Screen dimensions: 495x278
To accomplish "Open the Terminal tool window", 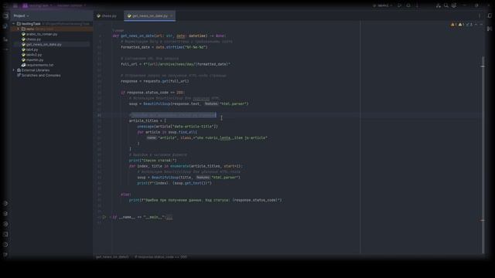I will click(5, 234).
